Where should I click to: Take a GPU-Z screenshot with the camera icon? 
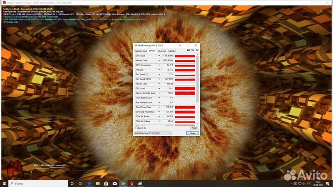pyautogui.click(x=188, y=50)
